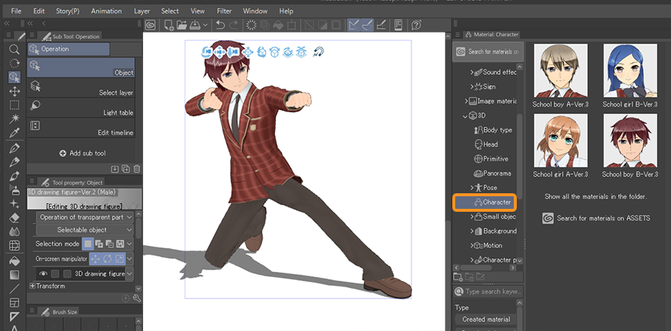Click the camera rotate icon on object launcher
Viewport: 671px width, 331px height.
click(x=207, y=52)
